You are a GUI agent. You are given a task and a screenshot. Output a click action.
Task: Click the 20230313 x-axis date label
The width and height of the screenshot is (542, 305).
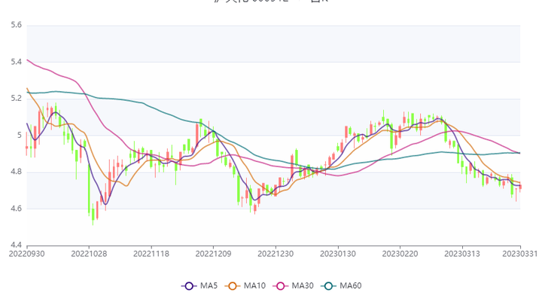tap(461, 255)
